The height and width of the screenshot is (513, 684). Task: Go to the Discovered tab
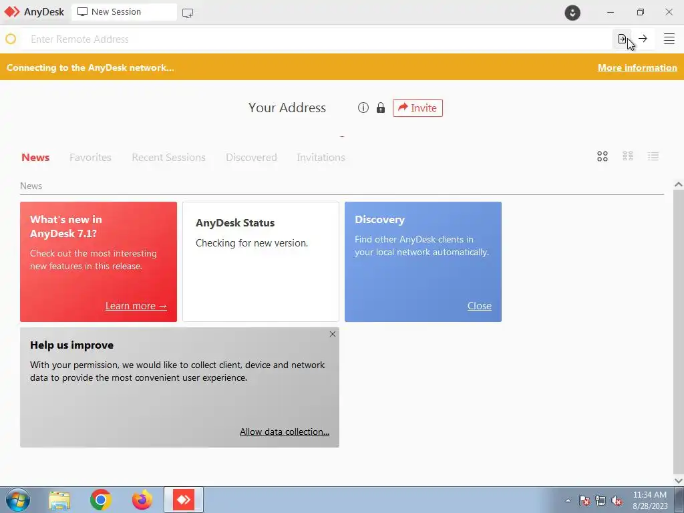click(x=251, y=158)
